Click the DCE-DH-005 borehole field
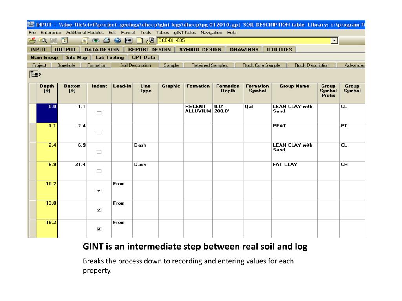 [x=244, y=40]
